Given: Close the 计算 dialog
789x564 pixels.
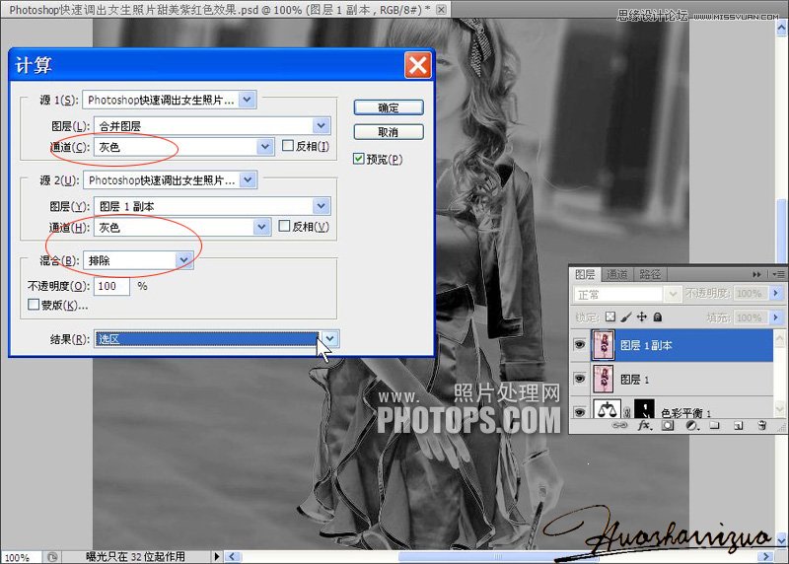Looking at the screenshot, I should click(417, 65).
